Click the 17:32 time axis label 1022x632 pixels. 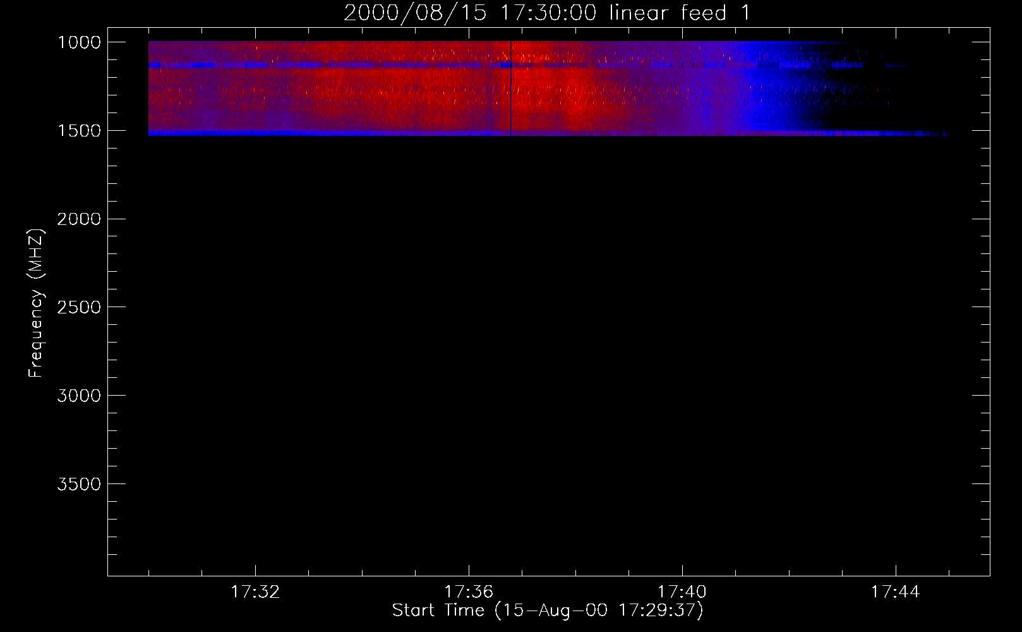[255, 592]
